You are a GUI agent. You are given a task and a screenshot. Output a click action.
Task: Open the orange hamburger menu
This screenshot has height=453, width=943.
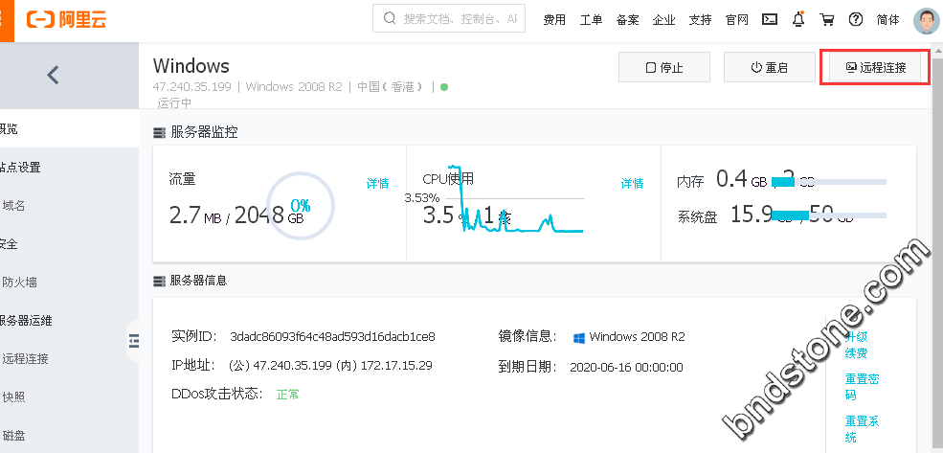(x=6, y=19)
